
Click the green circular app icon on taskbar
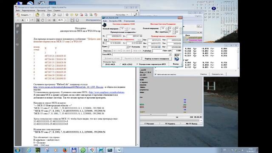(83, 150)
